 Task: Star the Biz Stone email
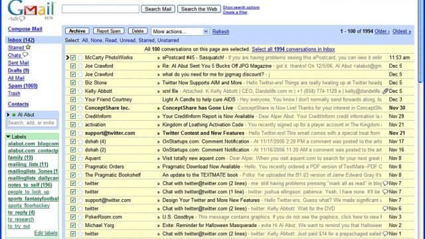click(80, 83)
